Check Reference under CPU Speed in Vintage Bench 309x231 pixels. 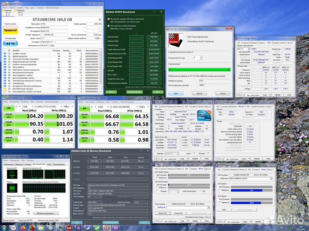point(220,190)
